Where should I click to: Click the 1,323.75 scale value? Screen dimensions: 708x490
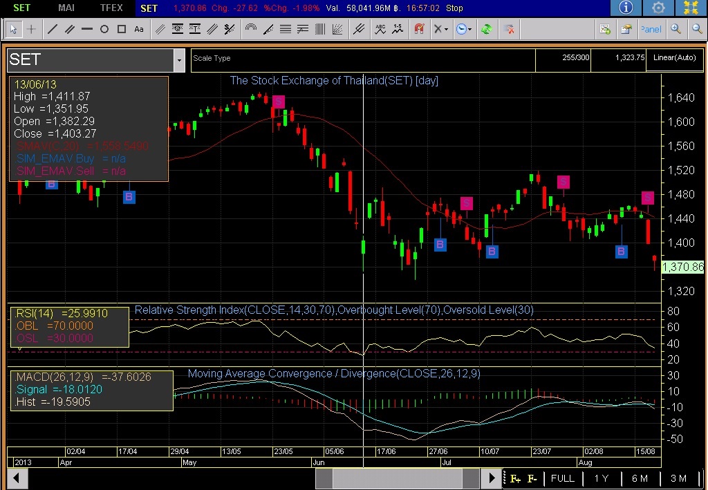629,58
